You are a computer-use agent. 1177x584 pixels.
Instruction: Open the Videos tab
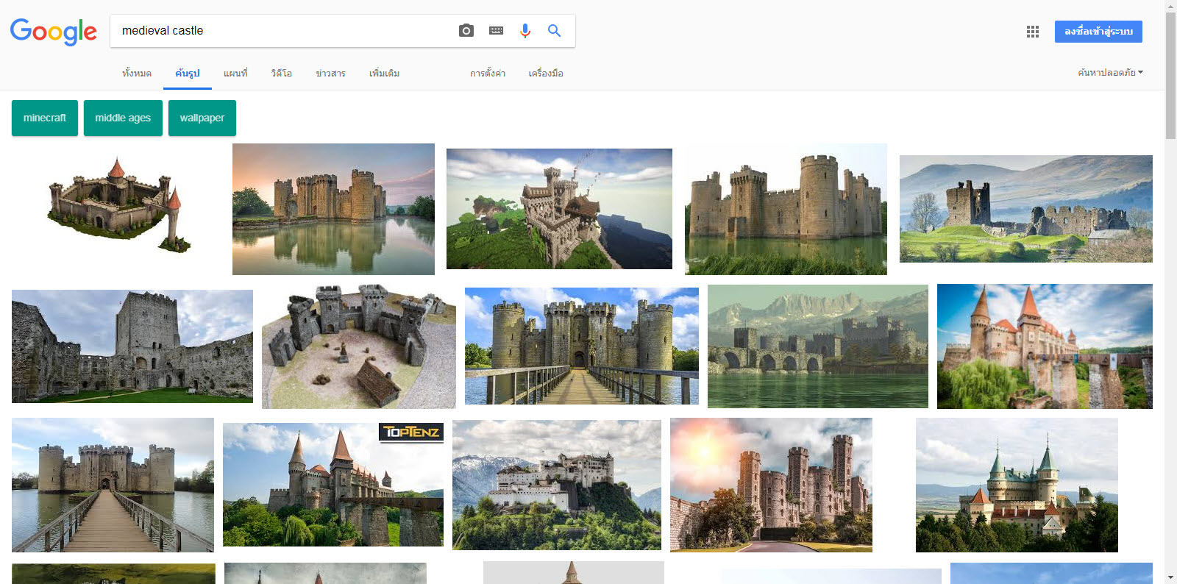pyautogui.click(x=281, y=74)
